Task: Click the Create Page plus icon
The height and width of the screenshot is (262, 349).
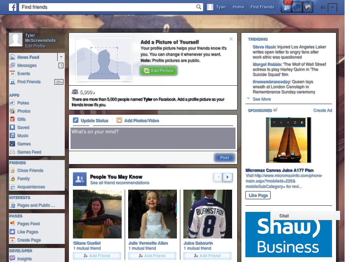Action: [x=12, y=240]
